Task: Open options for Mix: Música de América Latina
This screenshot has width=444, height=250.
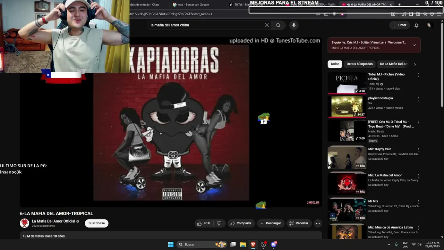Action: (419, 228)
